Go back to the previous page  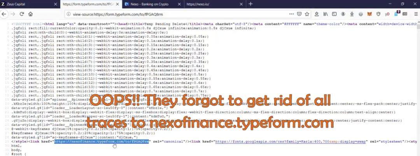click(x=4, y=14)
